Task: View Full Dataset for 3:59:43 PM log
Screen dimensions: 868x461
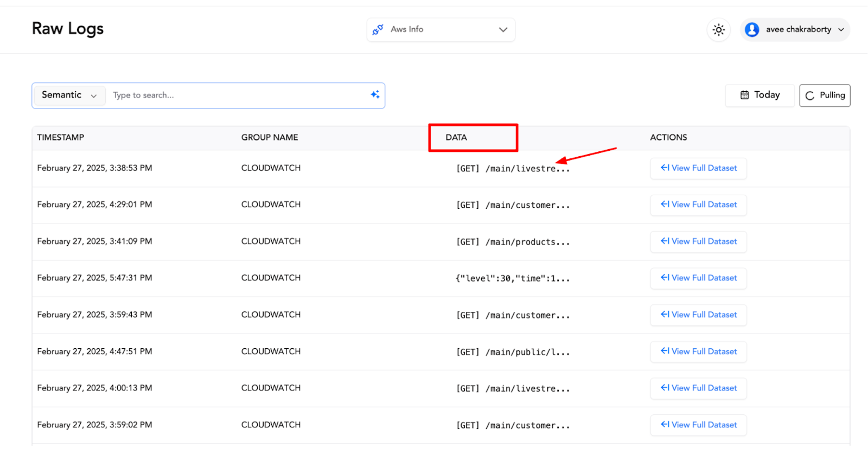Action: pyautogui.click(x=699, y=315)
